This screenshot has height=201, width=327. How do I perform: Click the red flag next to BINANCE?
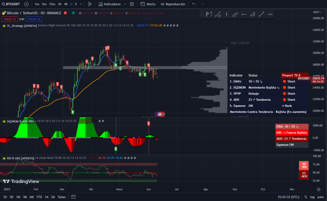[x=65, y=13]
